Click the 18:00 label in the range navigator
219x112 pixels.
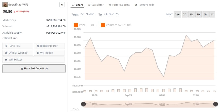[x=95, y=104]
